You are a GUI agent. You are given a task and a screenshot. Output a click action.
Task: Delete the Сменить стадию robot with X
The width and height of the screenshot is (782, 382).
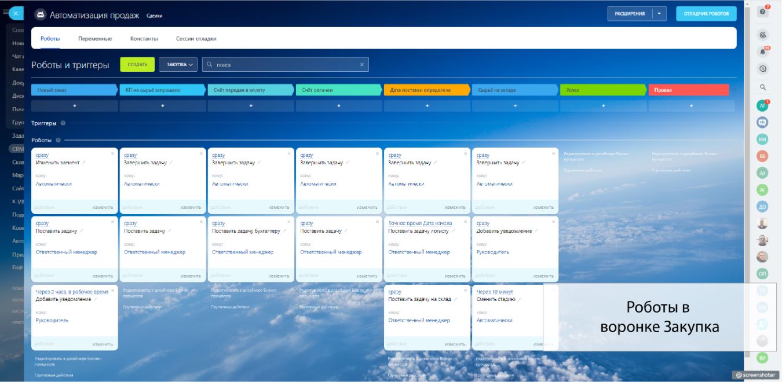click(x=554, y=289)
